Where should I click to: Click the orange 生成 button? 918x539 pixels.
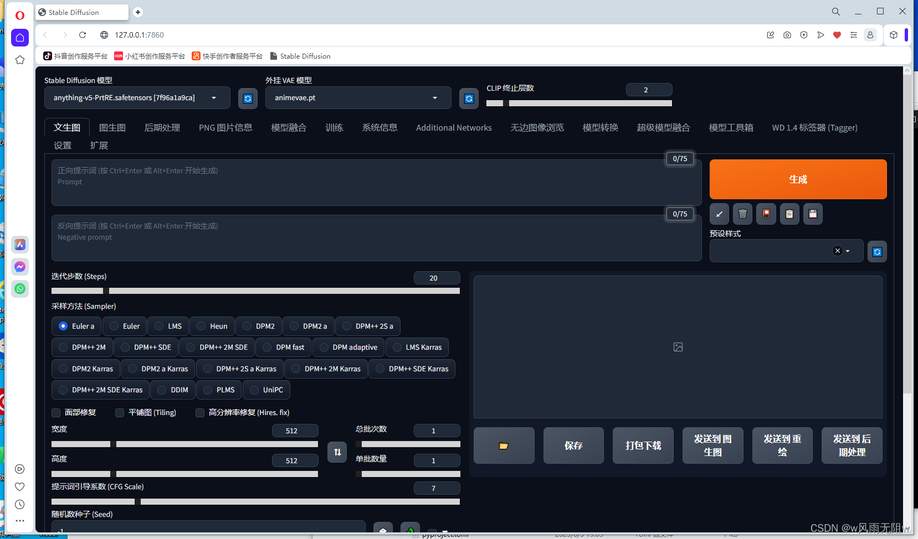pyautogui.click(x=798, y=179)
